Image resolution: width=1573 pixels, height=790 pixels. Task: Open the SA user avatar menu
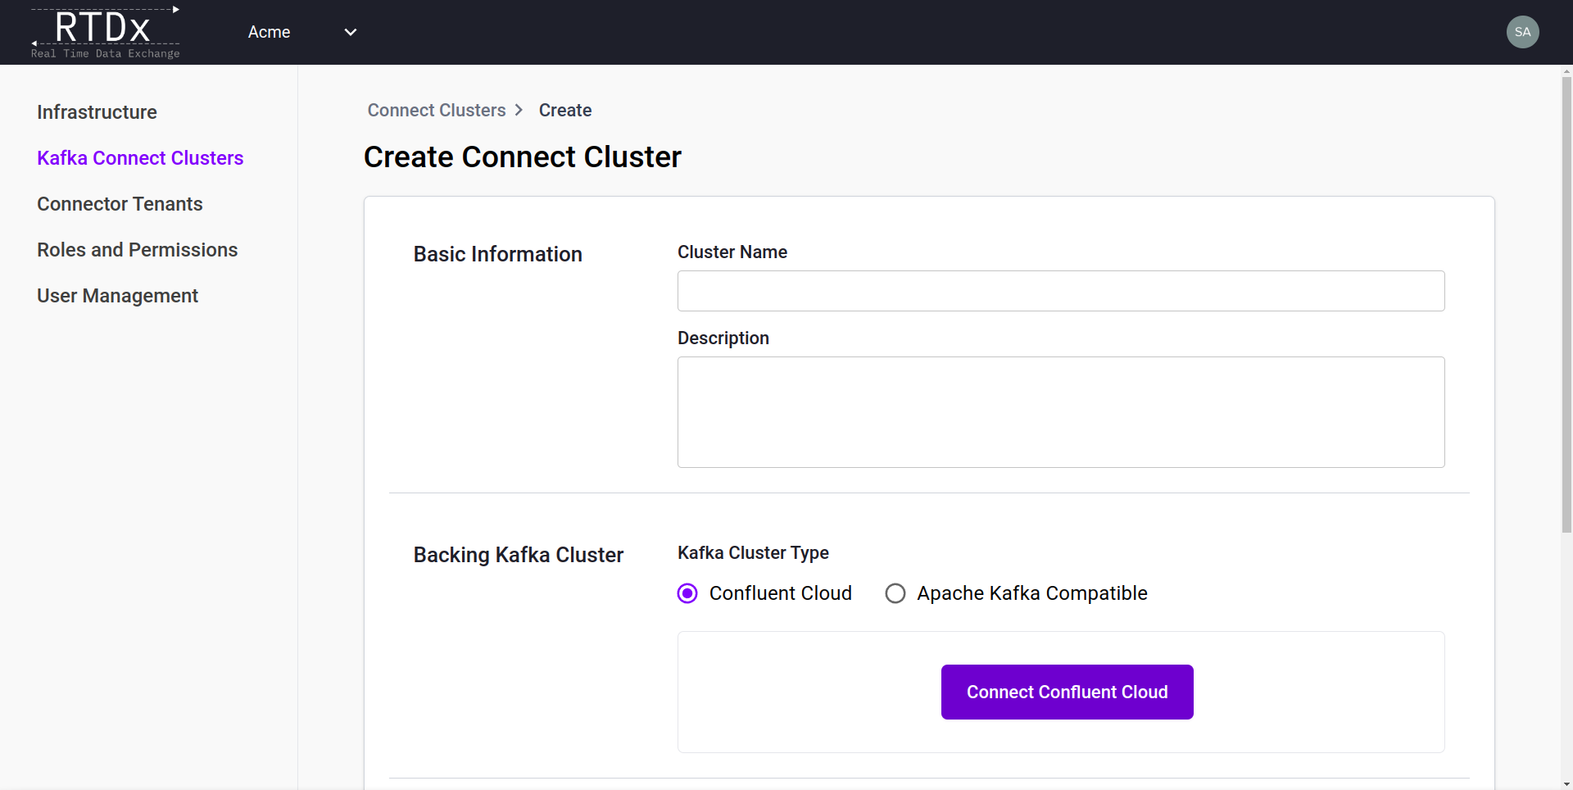1522,32
